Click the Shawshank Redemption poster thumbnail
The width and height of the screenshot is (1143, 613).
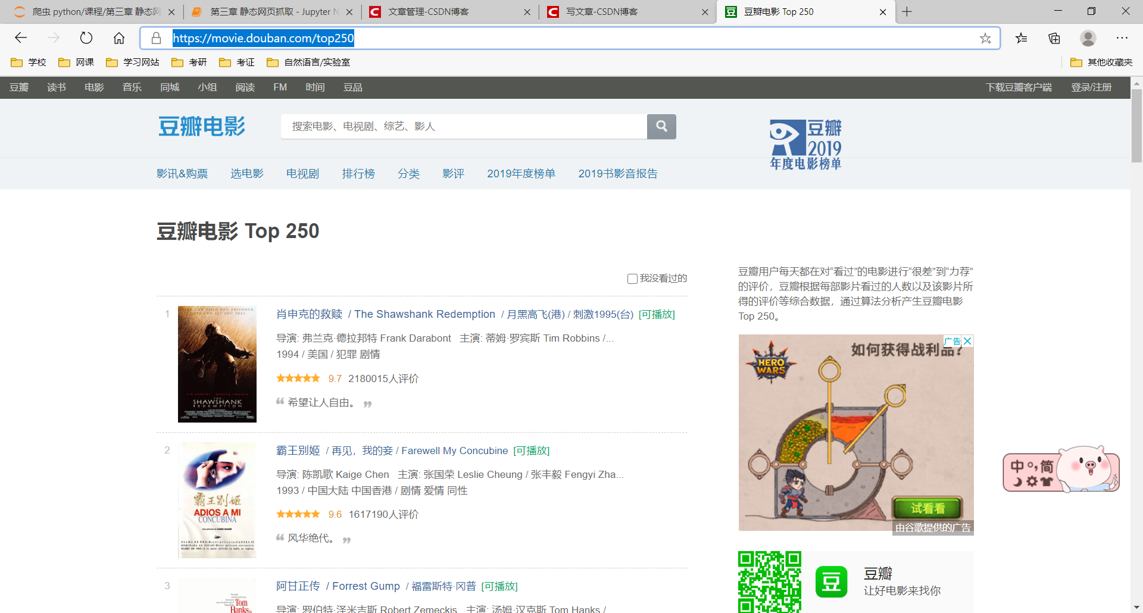tap(217, 364)
